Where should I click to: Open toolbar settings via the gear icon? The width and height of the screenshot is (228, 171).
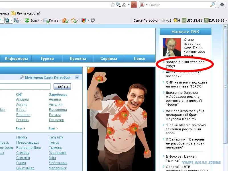pyautogui.click(x=93, y=20)
